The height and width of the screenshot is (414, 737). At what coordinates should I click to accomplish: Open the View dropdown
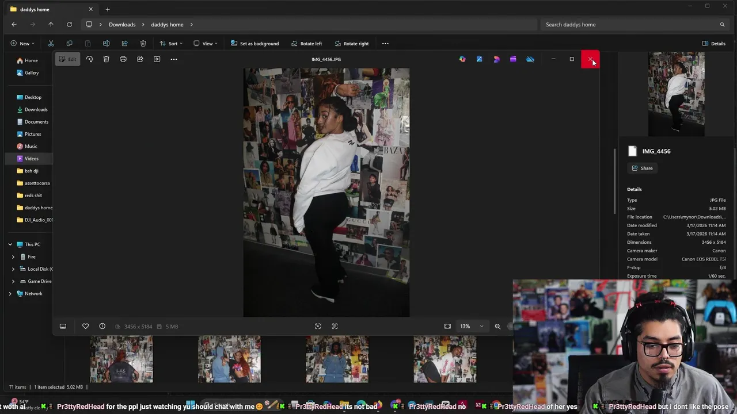pos(206,44)
